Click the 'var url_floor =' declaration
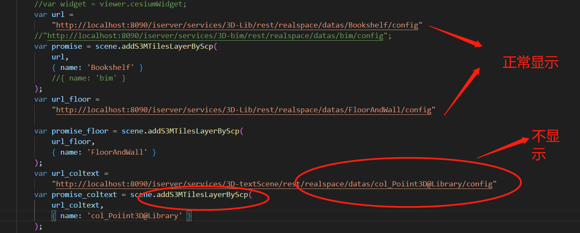The image size is (580, 233). coord(67,99)
